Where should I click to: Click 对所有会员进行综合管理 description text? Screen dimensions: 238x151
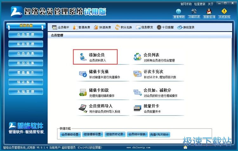[x=159, y=60]
